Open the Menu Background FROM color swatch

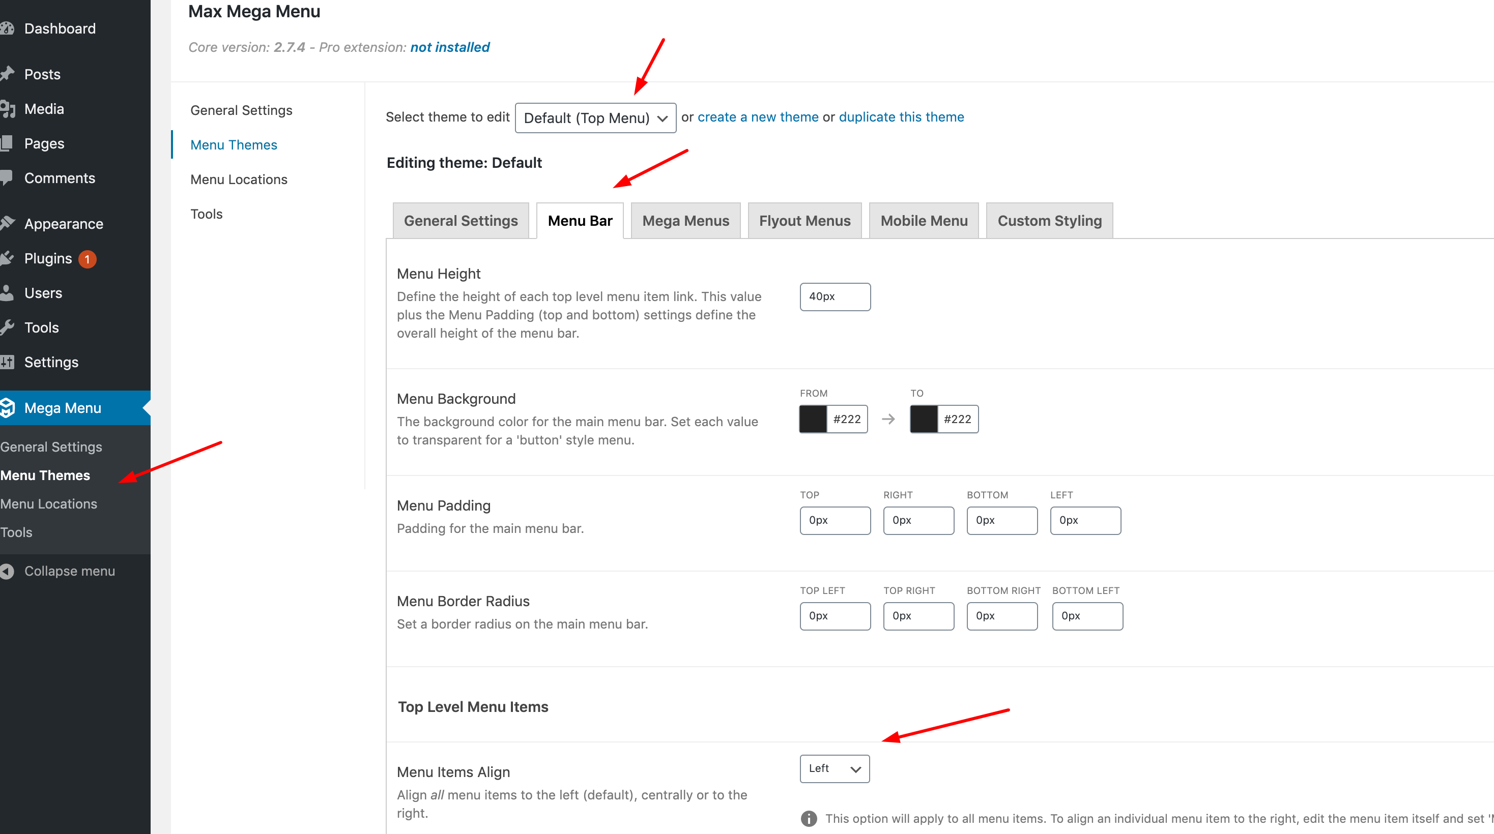pyautogui.click(x=812, y=419)
